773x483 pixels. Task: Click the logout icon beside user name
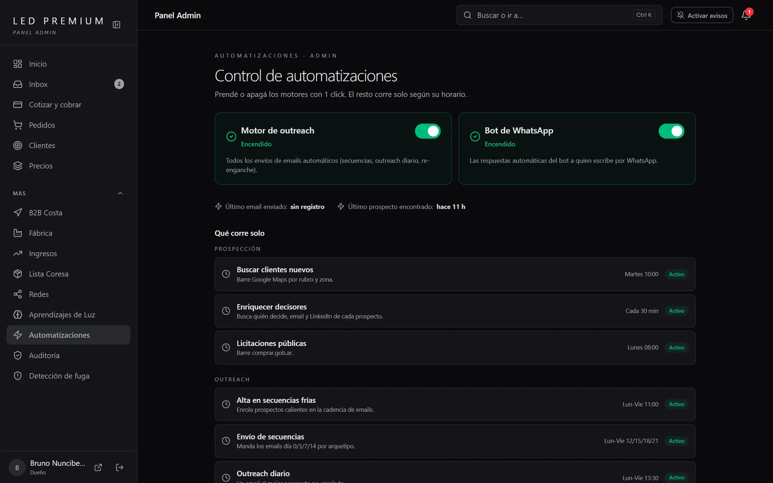pyautogui.click(x=120, y=467)
